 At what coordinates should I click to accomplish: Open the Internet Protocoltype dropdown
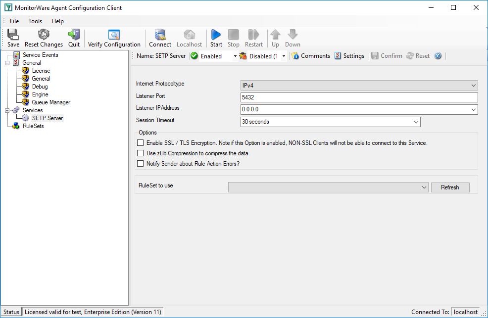pos(359,85)
